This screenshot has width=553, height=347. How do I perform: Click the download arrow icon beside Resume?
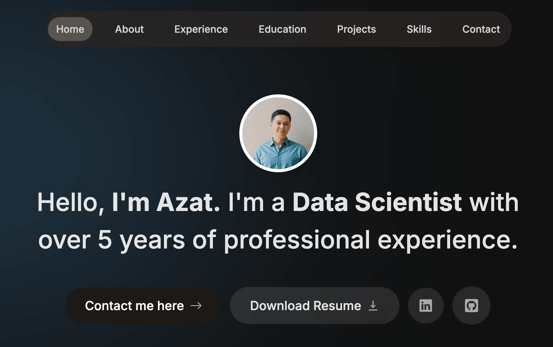click(x=373, y=306)
